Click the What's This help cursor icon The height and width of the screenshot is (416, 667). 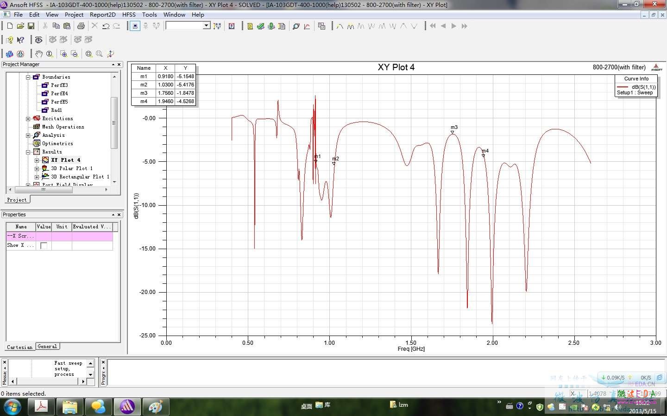(20, 40)
